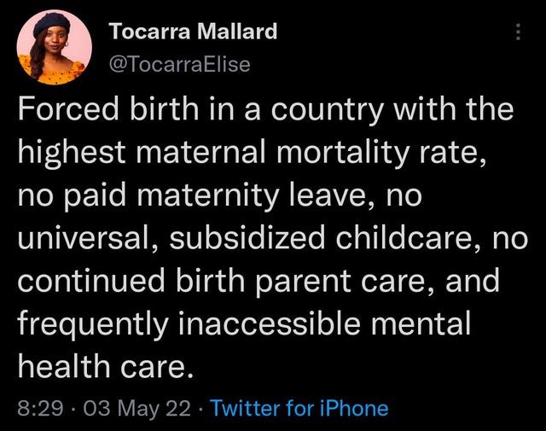Click the tweet line starting 'Forced birth'
This screenshot has height=431, width=546.
[x=265, y=109]
